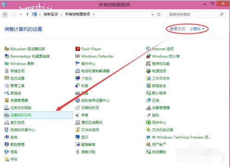Open 同步中心 green sync icon
Viewport: 230px width, 168px height.
pyautogui.click(x=148, y=122)
